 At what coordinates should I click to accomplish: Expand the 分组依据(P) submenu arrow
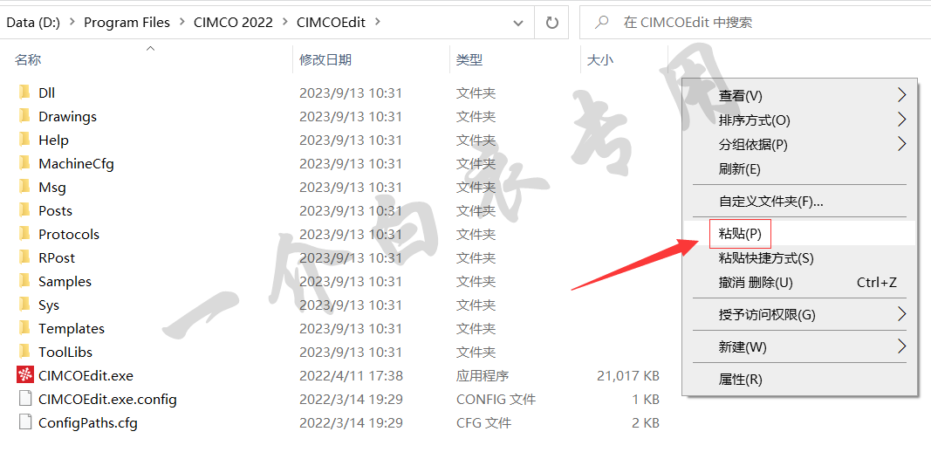point(902,144)
